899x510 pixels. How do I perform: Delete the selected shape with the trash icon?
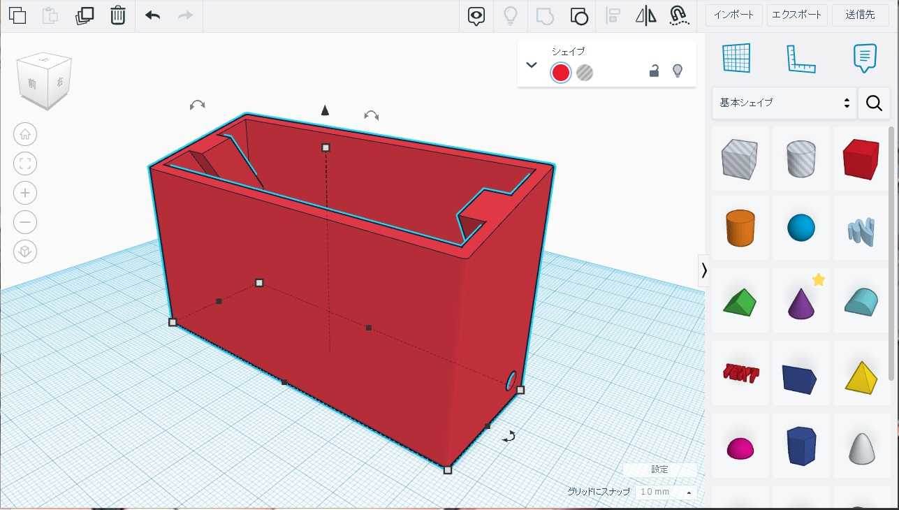118,15
